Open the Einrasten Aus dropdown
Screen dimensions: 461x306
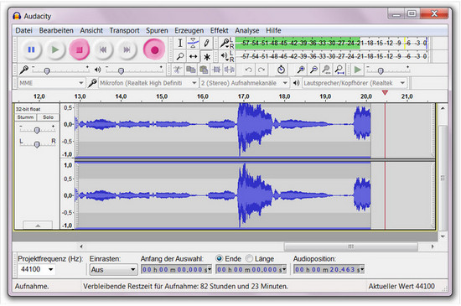point(113,269)
